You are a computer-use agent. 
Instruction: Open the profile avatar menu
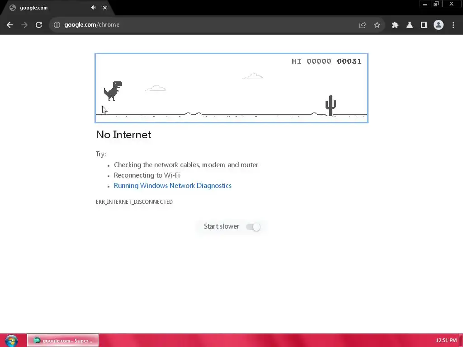coord(439,25)
